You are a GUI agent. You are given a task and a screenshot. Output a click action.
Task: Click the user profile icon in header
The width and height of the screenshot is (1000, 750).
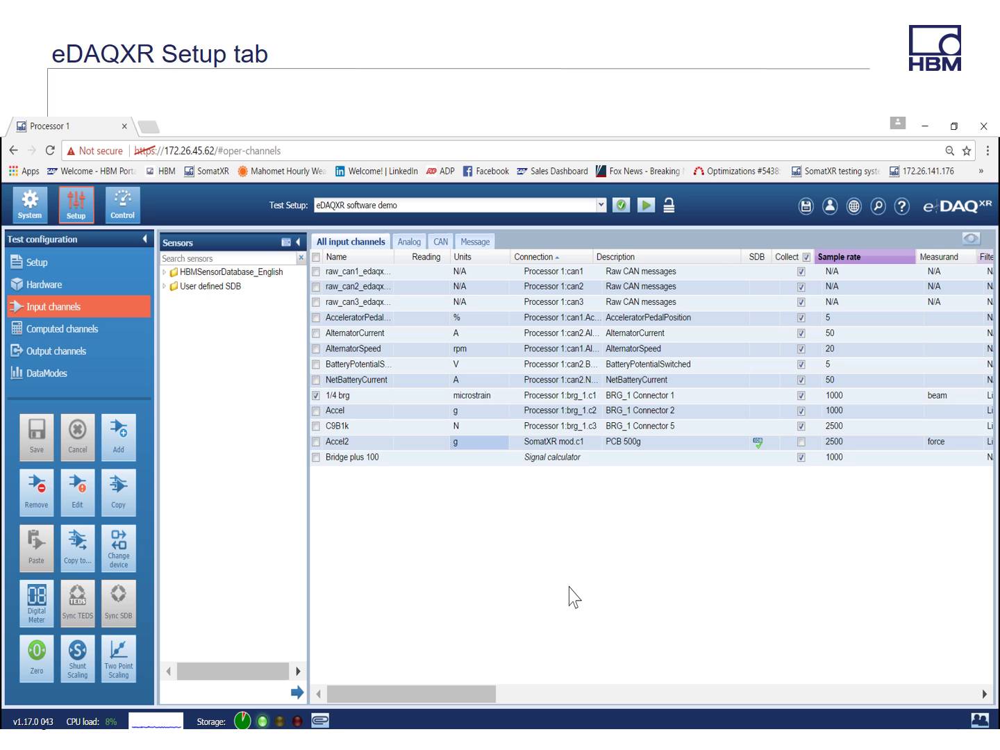click(x=830, y=206)
